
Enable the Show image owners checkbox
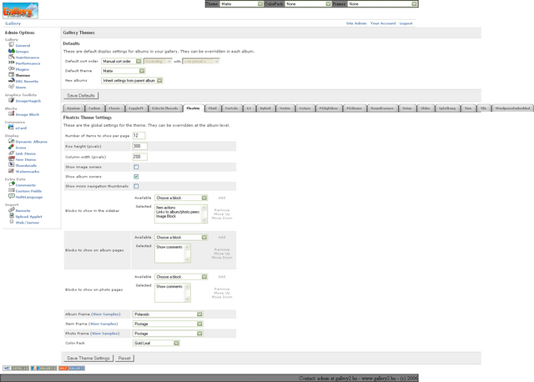point(136,167)
